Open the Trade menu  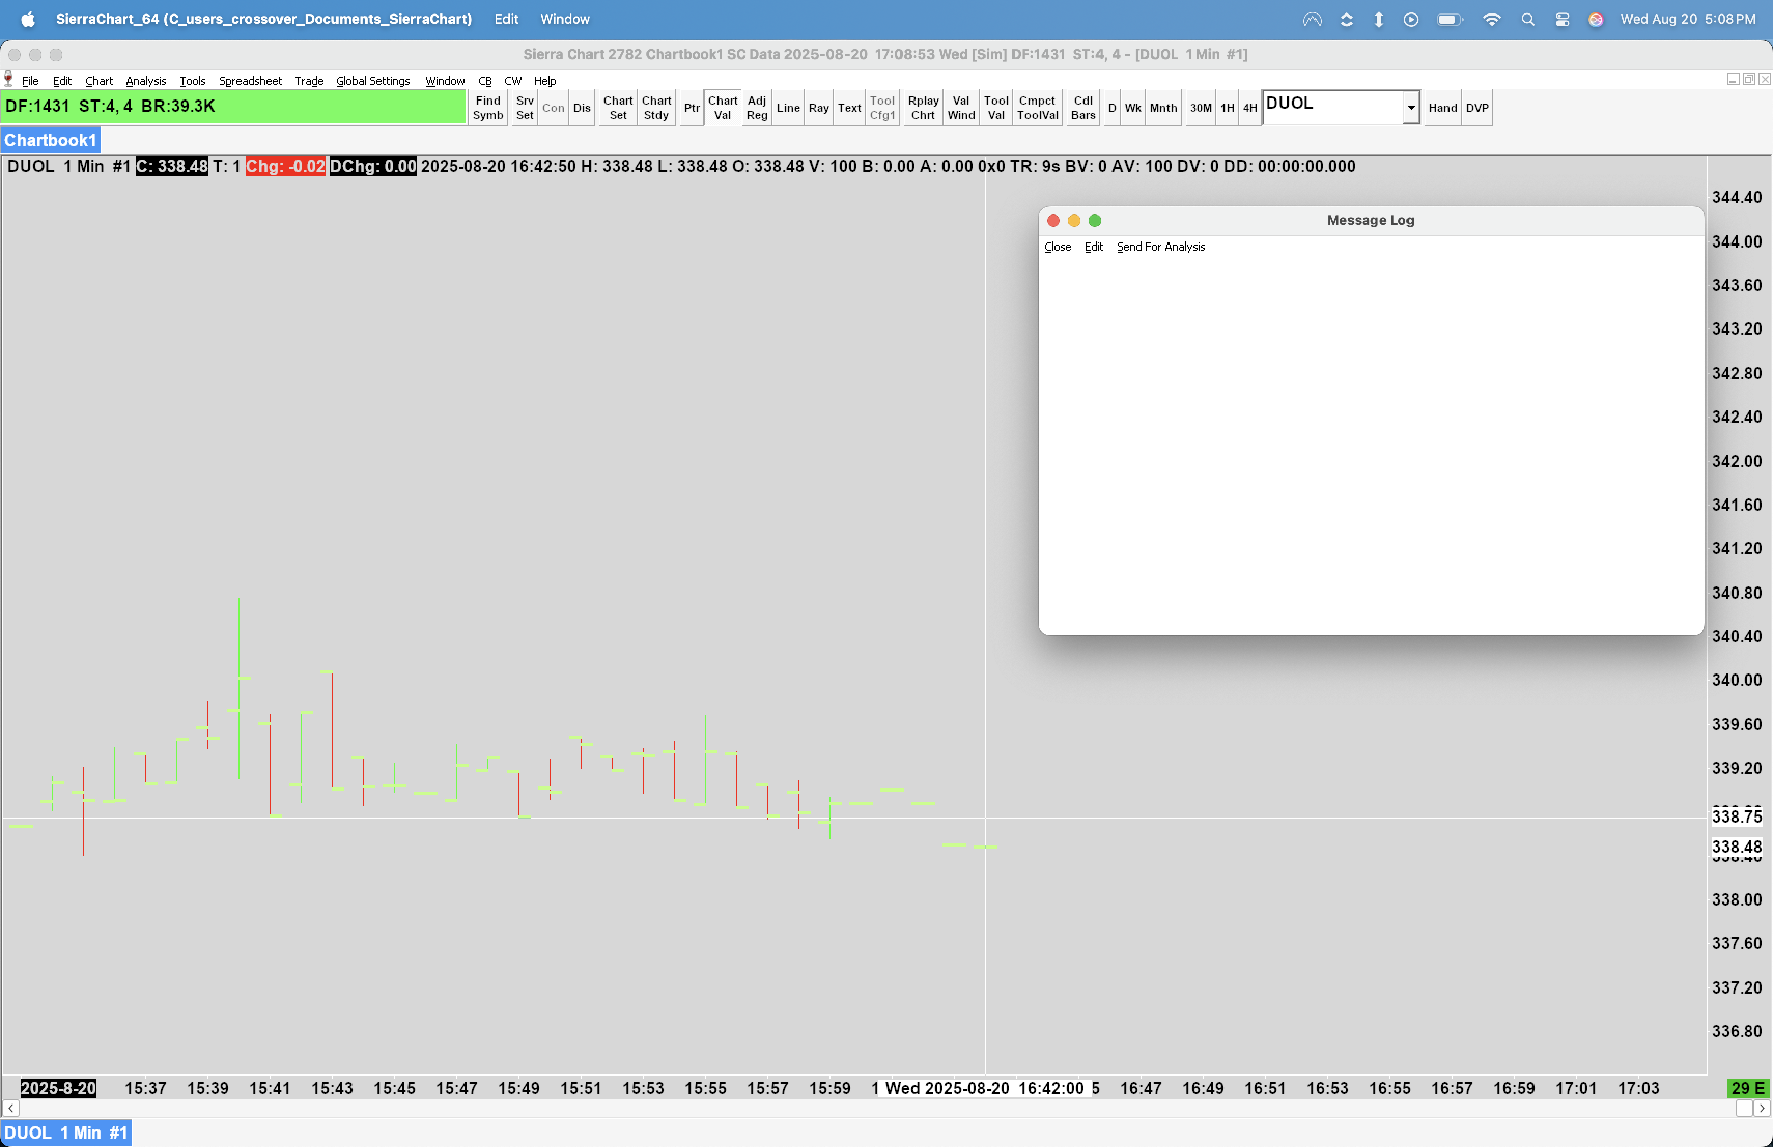coord(308,80)
